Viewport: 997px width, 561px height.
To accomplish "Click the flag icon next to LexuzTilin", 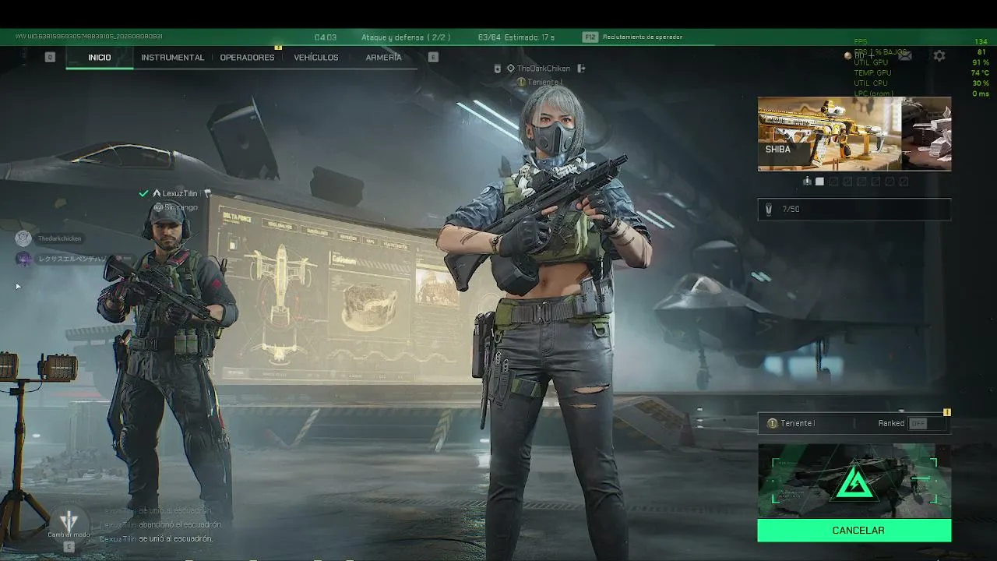I will pyautogui.click(x=207, y=193).
